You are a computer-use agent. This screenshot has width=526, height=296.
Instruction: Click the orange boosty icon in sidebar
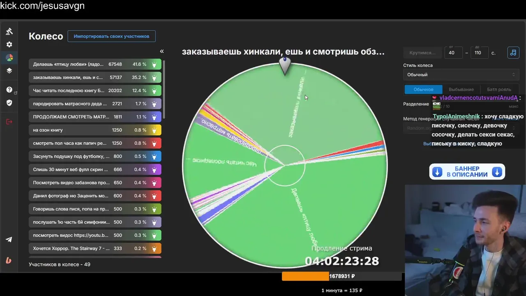[x=9, y=260]
